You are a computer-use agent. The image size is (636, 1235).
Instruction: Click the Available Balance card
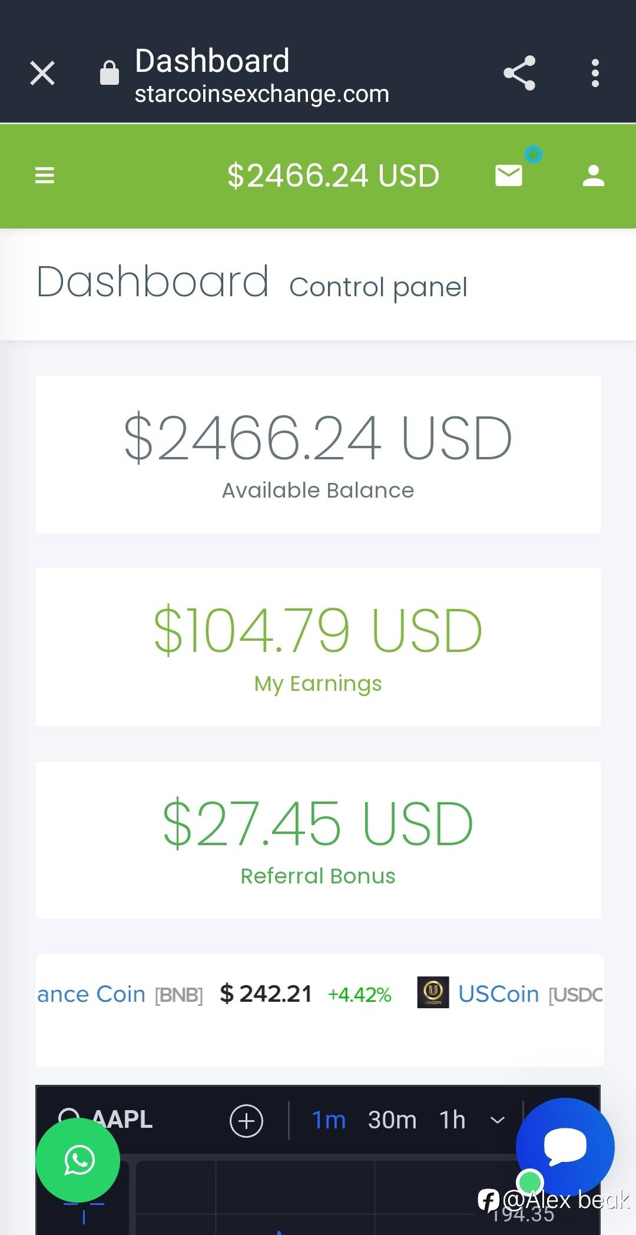click(318, 454)
